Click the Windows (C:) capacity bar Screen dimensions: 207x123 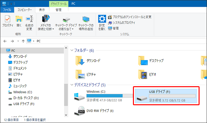click(x=110, y=96)
